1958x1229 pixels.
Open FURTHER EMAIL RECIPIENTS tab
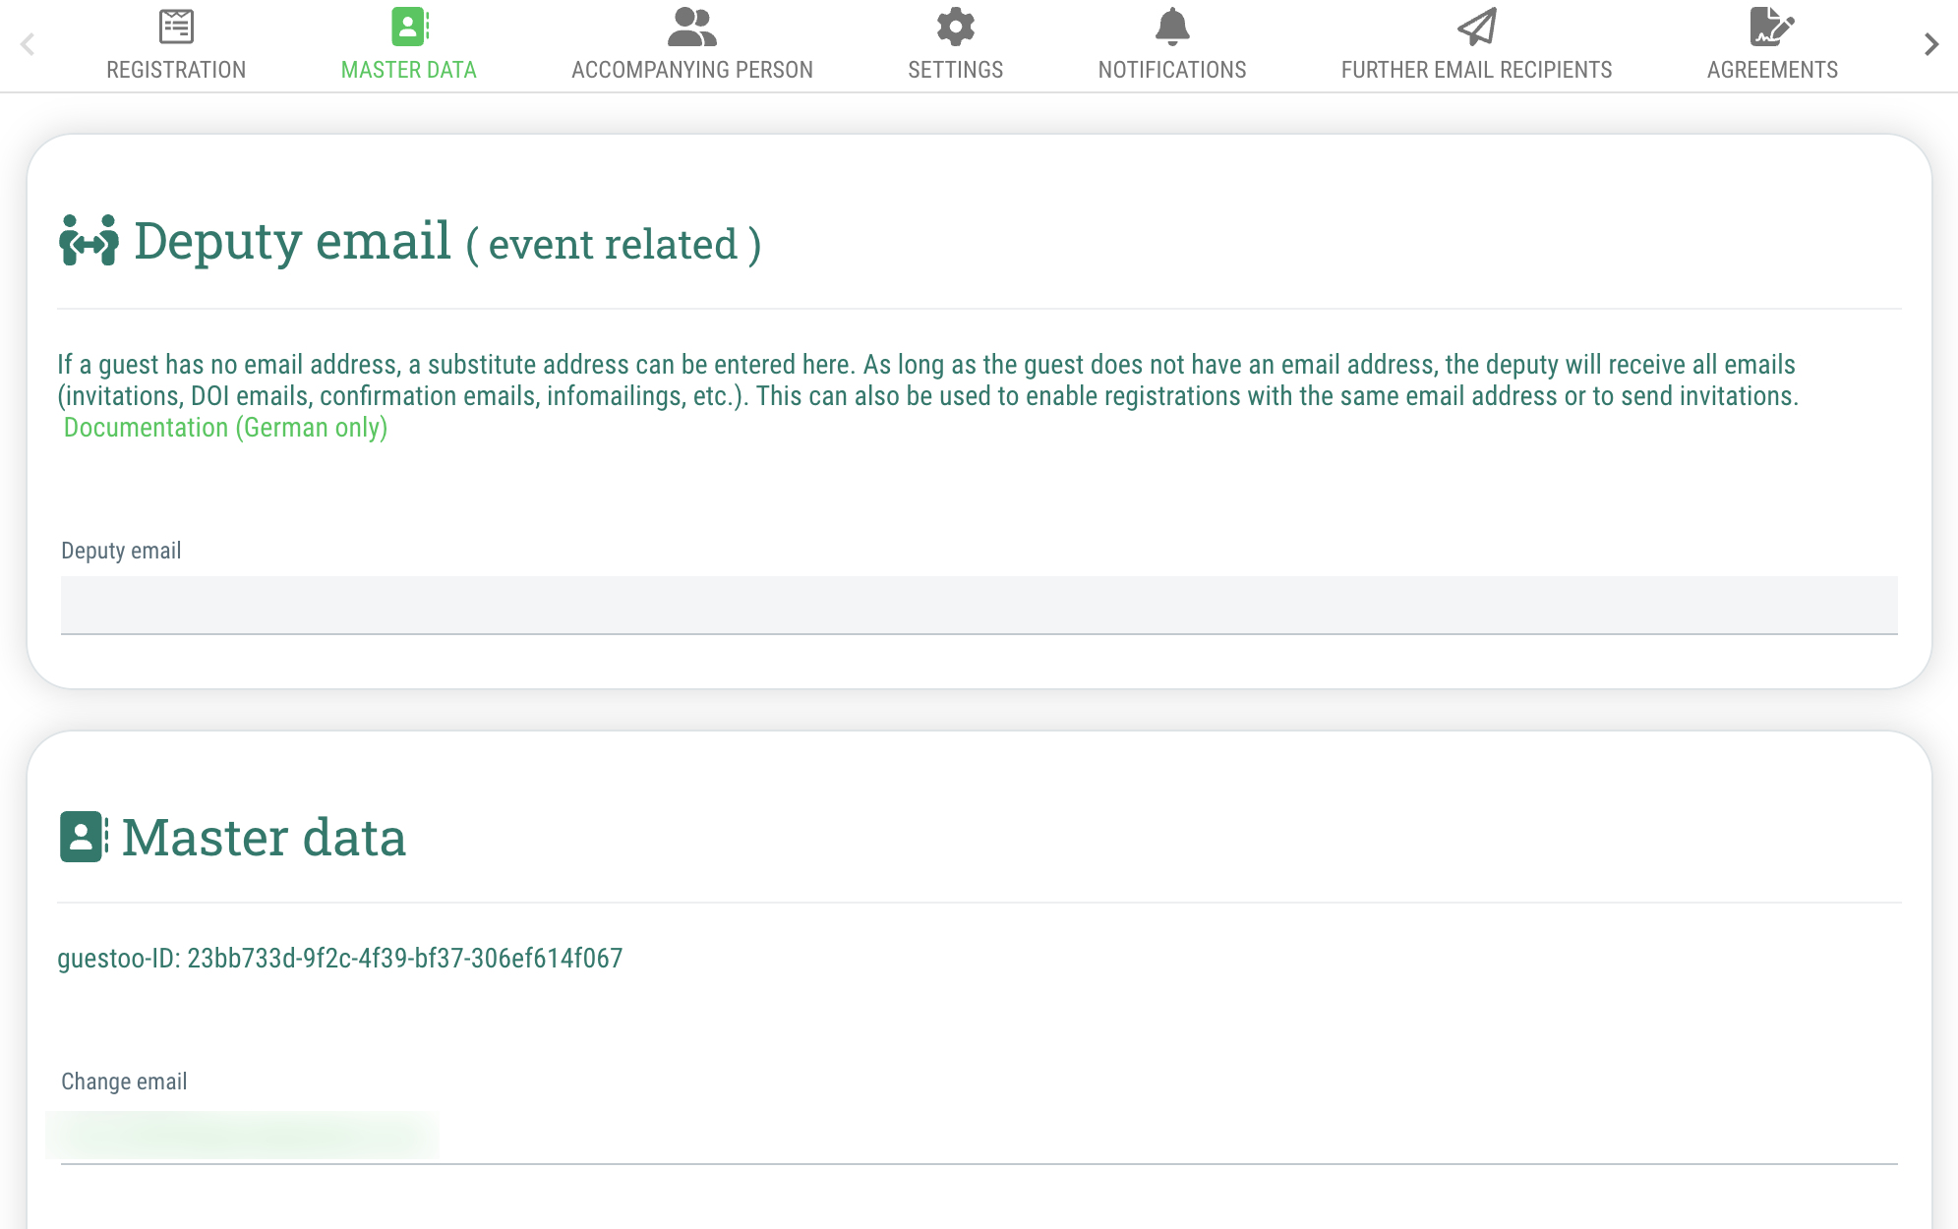(x=1477, y=70)
